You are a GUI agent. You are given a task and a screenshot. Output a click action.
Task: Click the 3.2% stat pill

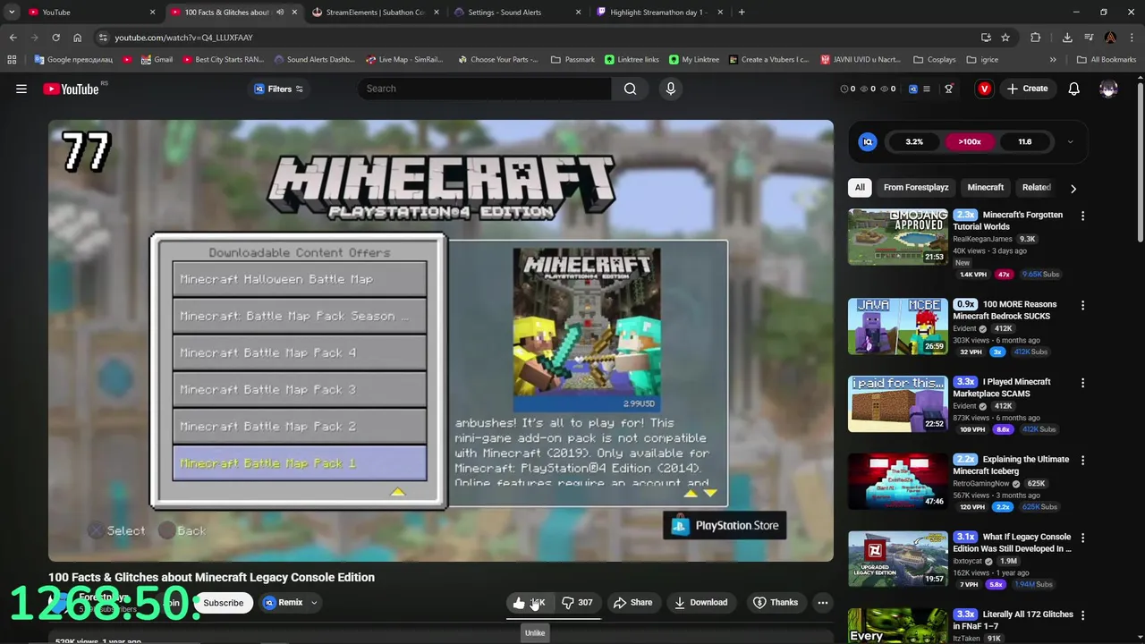coord(914,141)
